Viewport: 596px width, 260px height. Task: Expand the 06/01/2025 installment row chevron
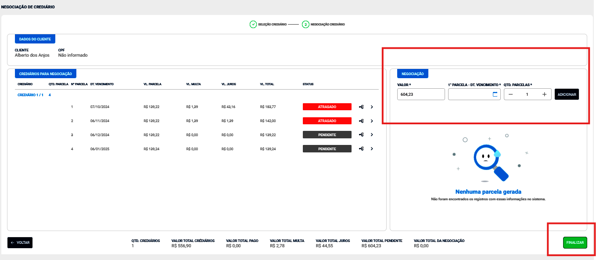pyautogui.click(x=372, y=149)
